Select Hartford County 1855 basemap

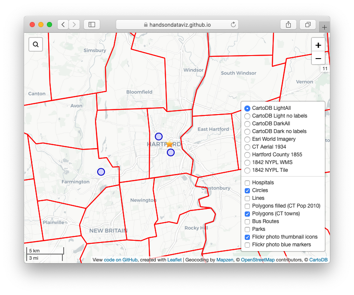pos(247,155)
